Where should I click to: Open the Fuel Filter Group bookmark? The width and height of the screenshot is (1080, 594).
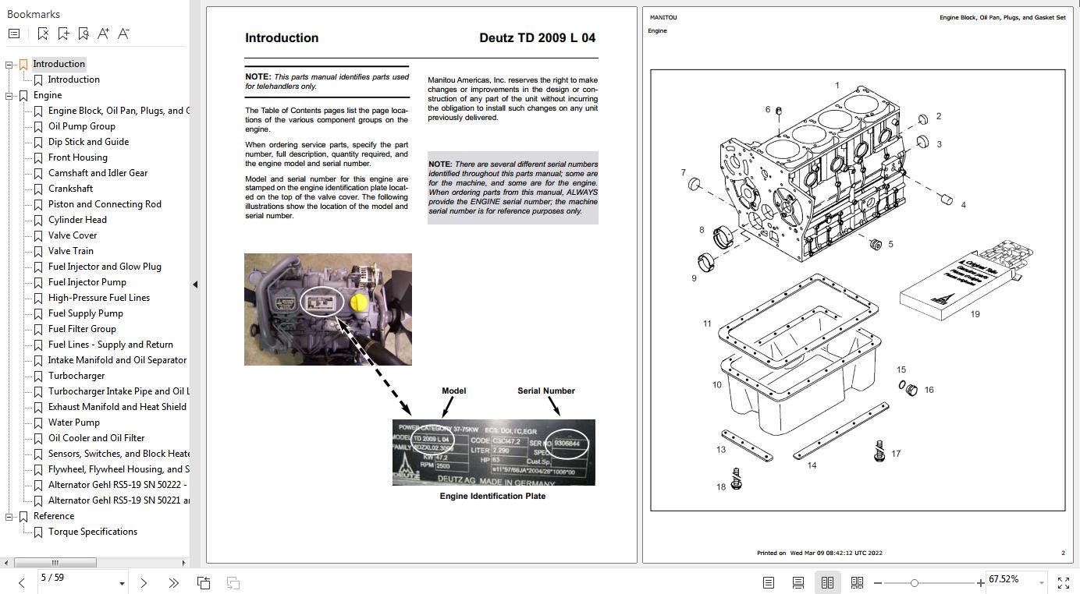(82, 329)
